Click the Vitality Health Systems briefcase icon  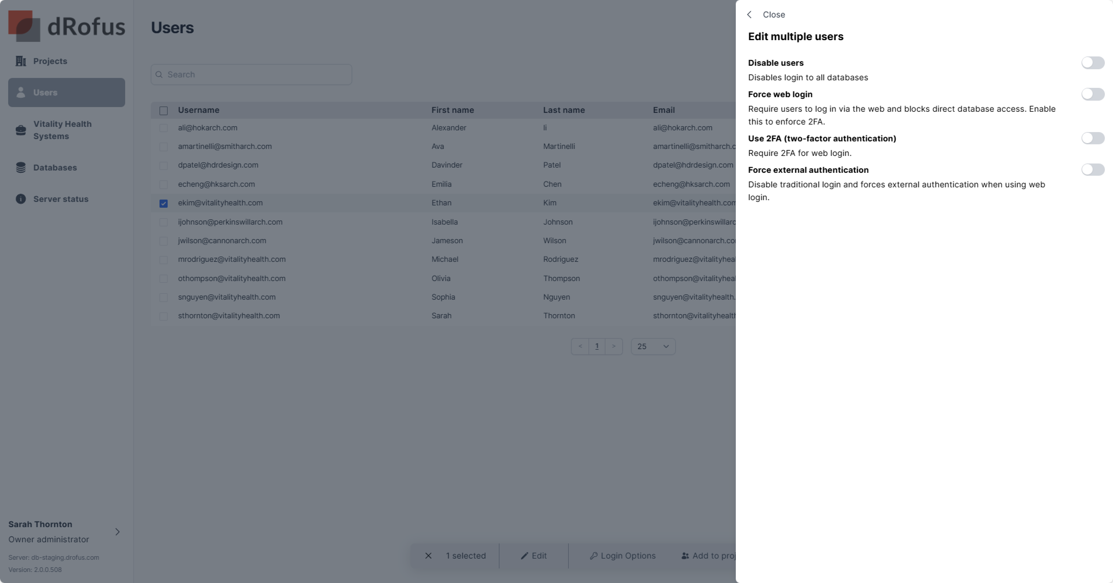click(x=21, y=130)
